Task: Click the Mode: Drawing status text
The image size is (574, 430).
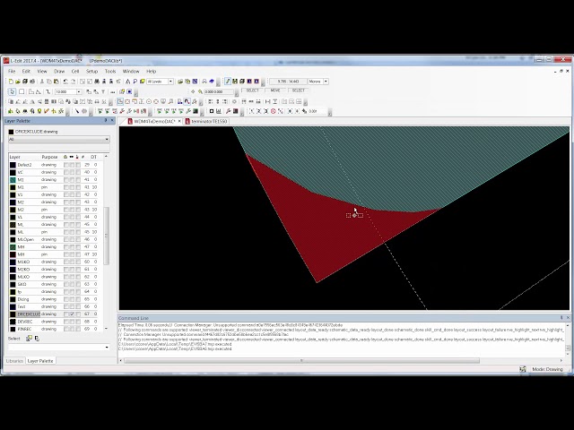Action: pyautogui.click(x=547, y=369)
